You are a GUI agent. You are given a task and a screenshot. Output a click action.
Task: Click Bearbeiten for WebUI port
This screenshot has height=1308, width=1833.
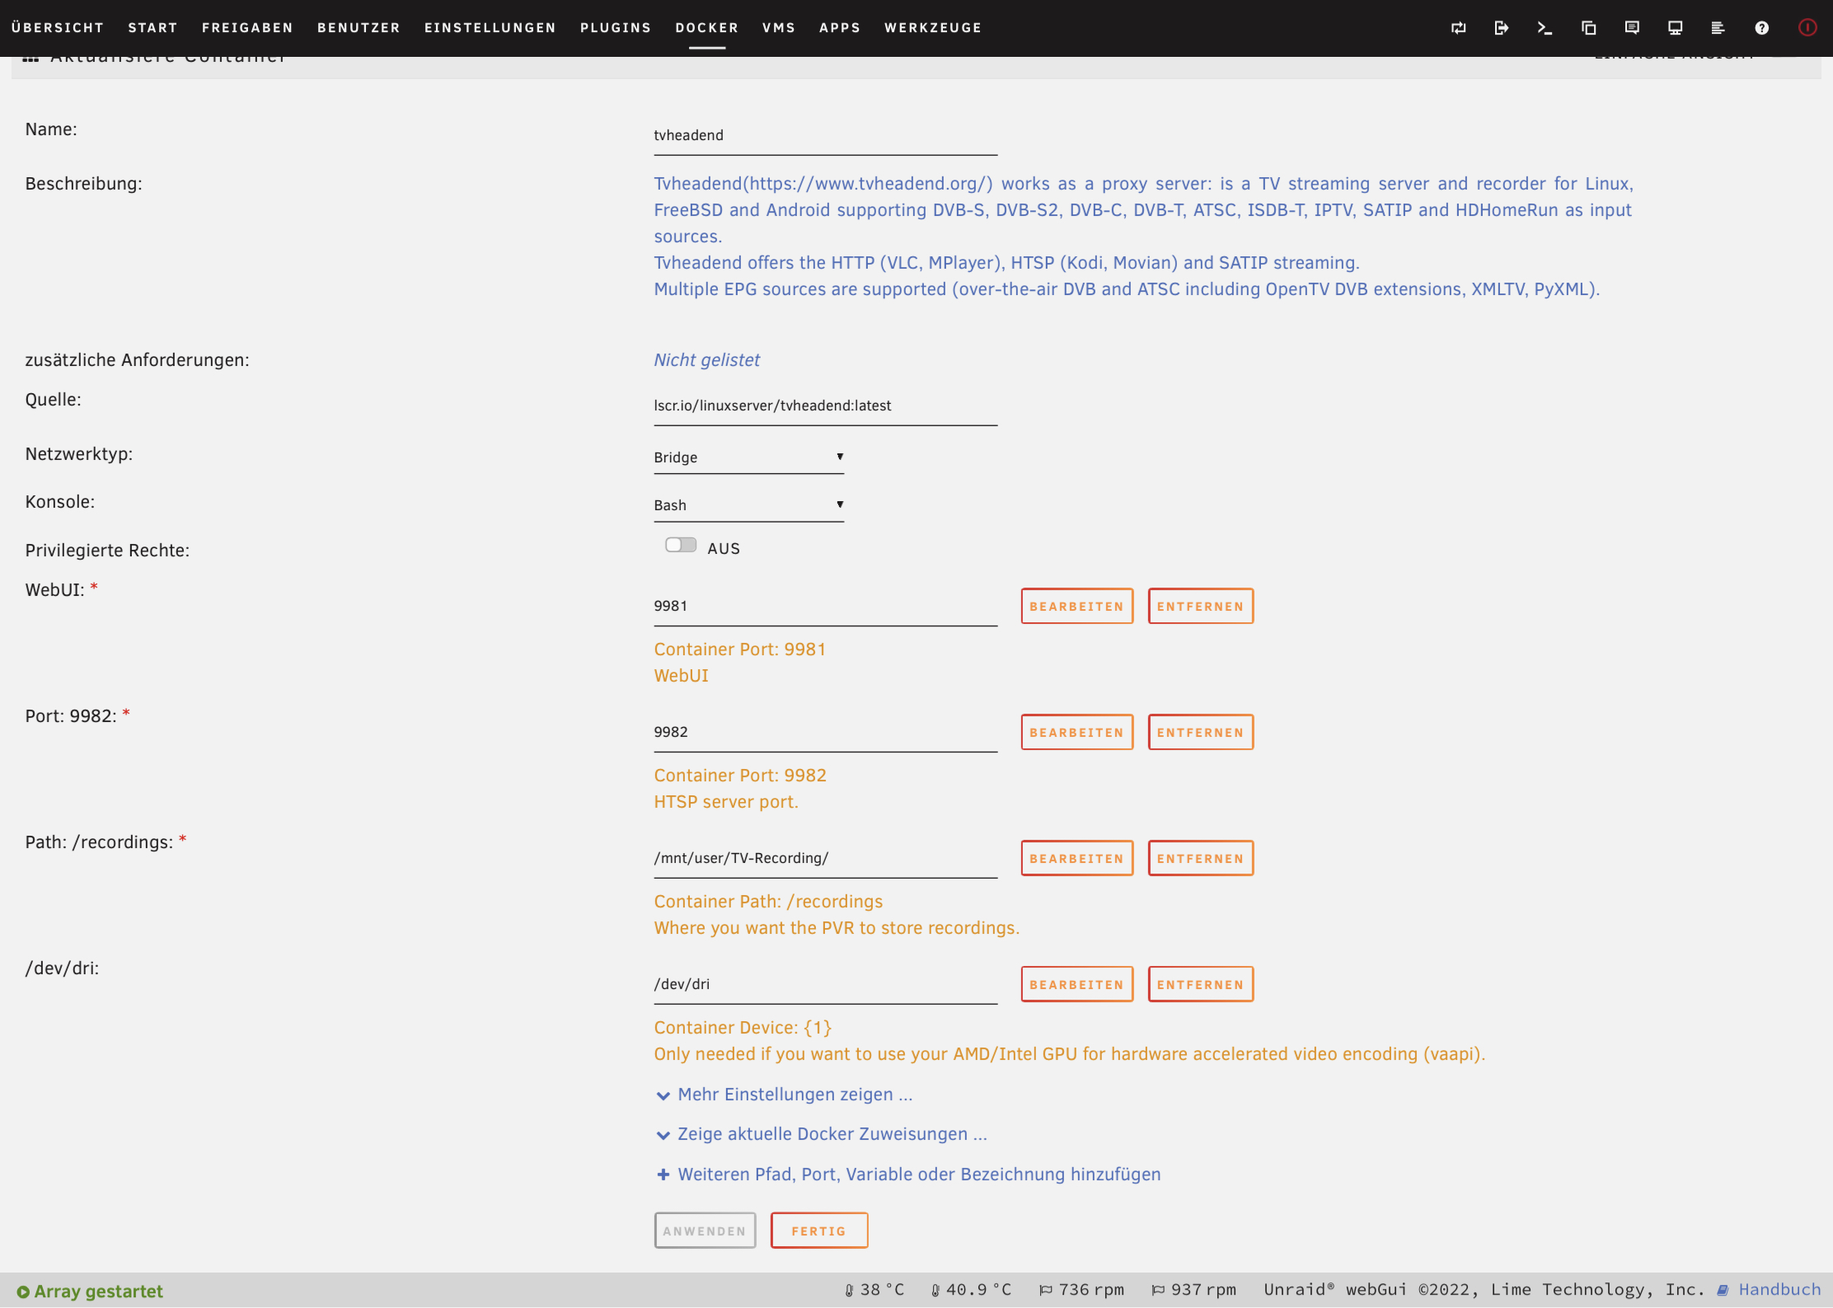pyautogui.click(x=1077, y=607)
